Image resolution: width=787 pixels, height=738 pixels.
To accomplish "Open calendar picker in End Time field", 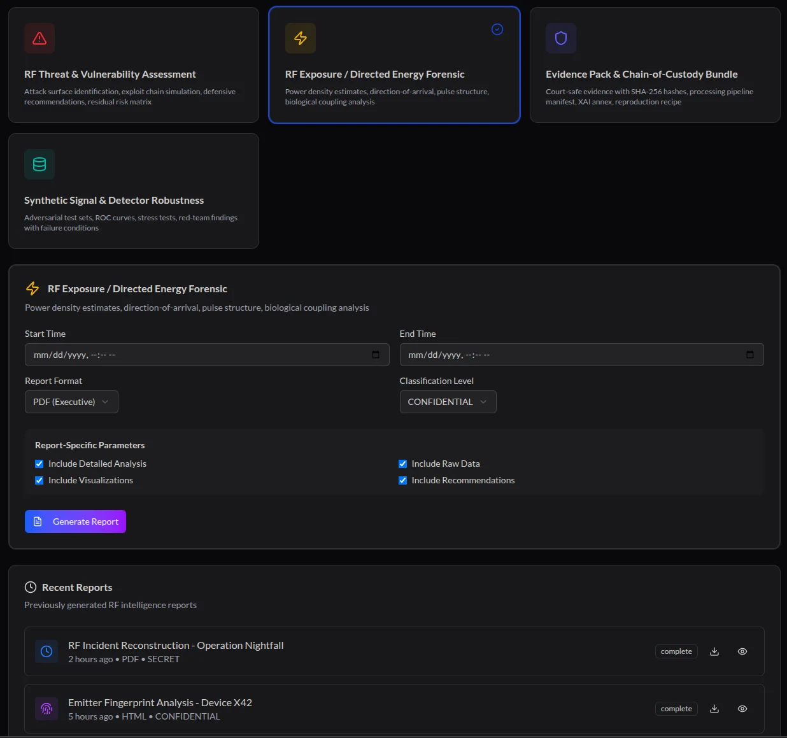I will pos(750,355).
